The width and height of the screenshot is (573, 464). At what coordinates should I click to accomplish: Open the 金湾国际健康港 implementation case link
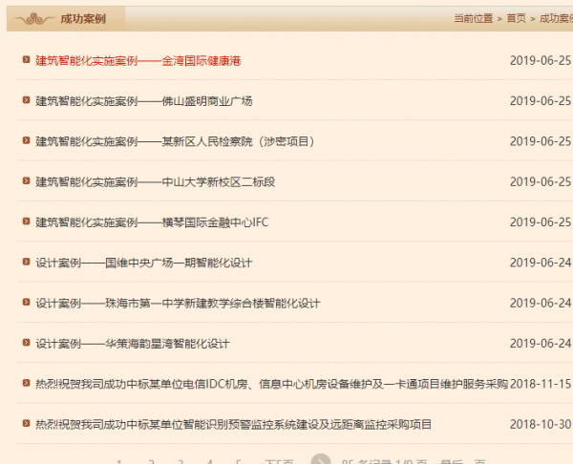coord(138,60)
